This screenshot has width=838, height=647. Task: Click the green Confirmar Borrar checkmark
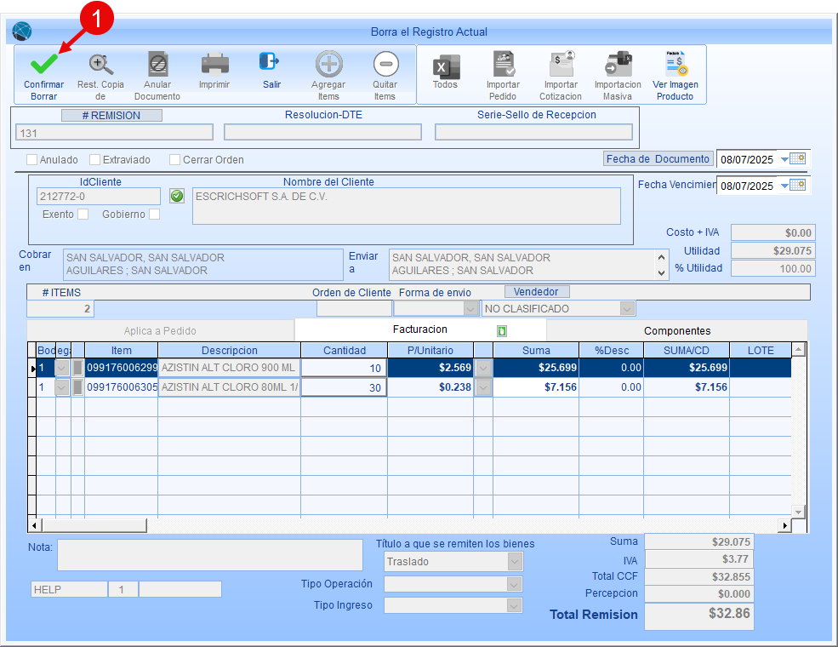point(43,65)
